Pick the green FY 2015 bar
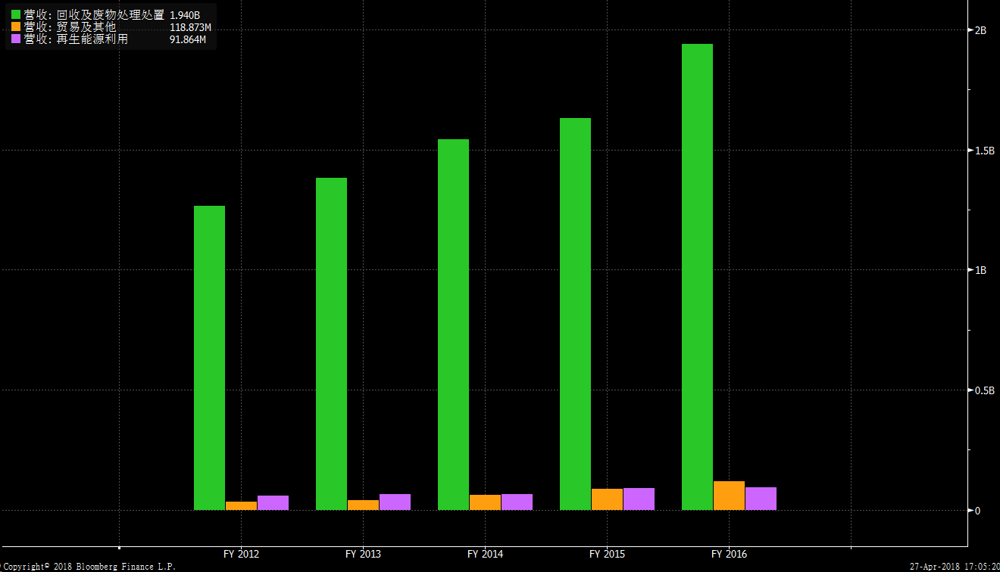The height and width of the screenshot is (572, 1000). pos(575,313)
